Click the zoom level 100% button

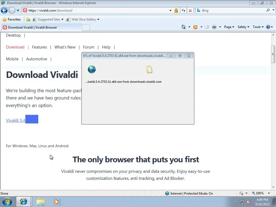click(258, 193)
